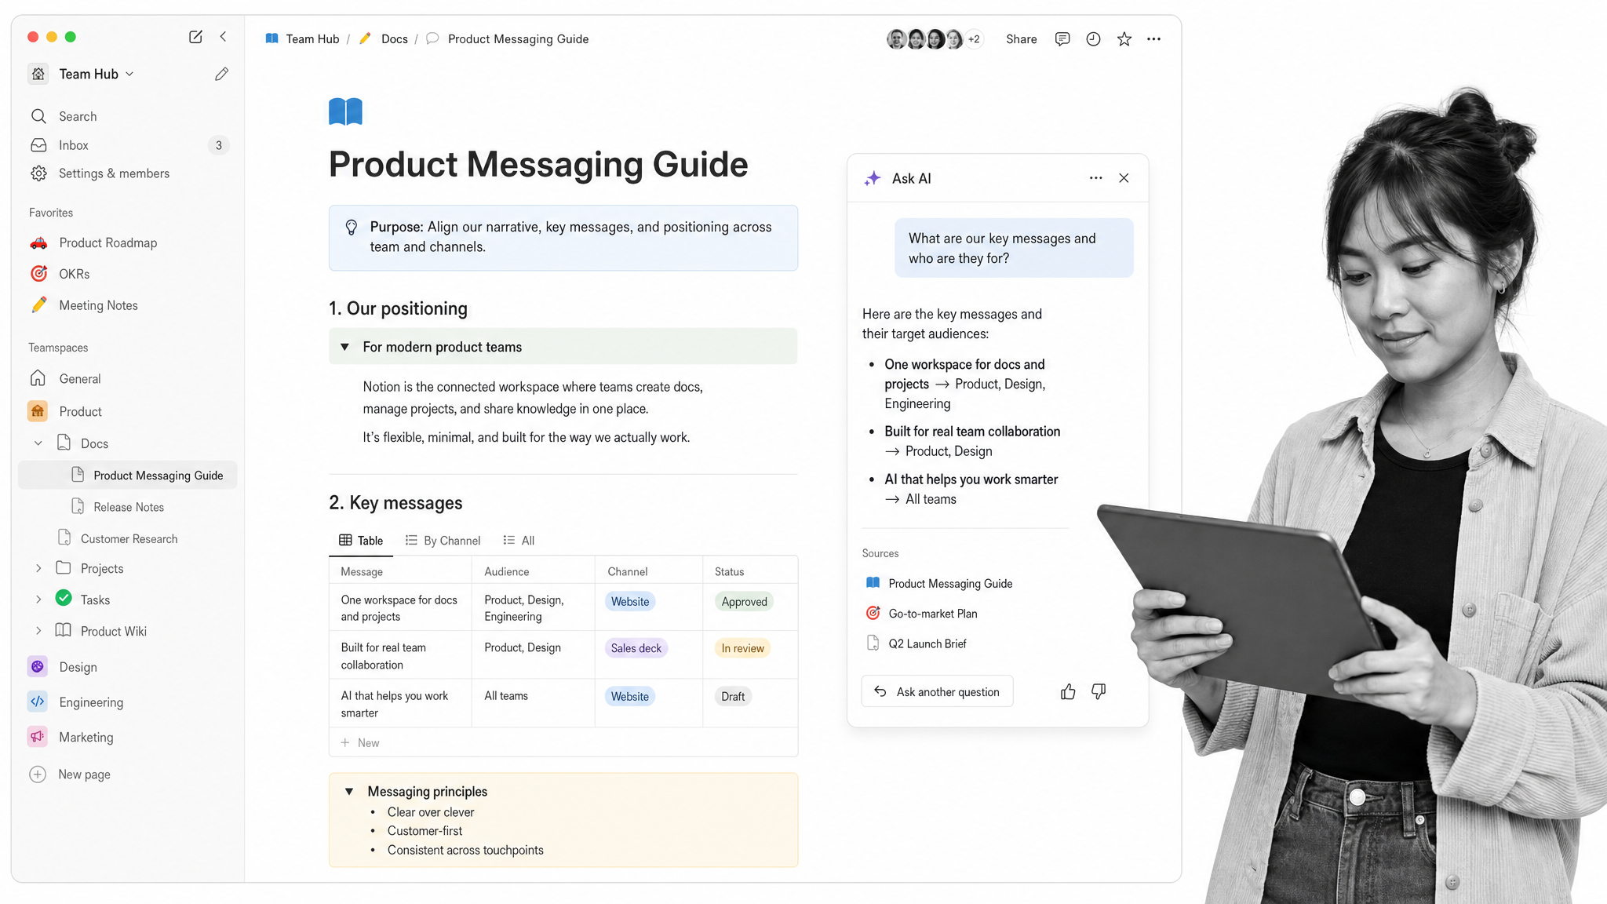Click 'AI that helps you work smarter' cell
1607x904 pixels.
pos(400,704)
